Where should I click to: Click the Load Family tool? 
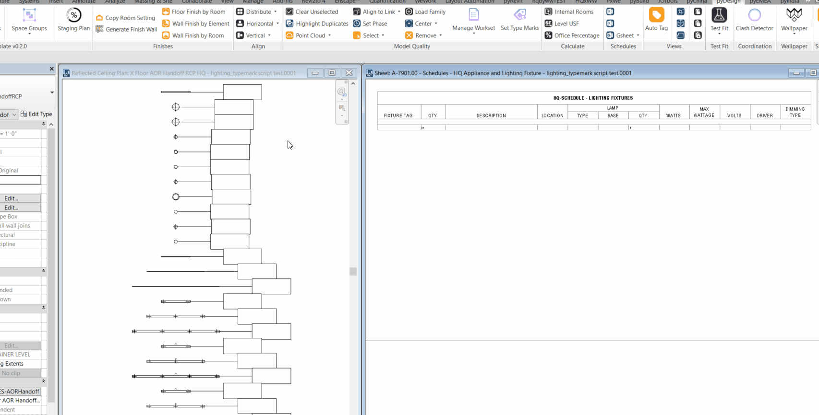[x=425, y=12]
